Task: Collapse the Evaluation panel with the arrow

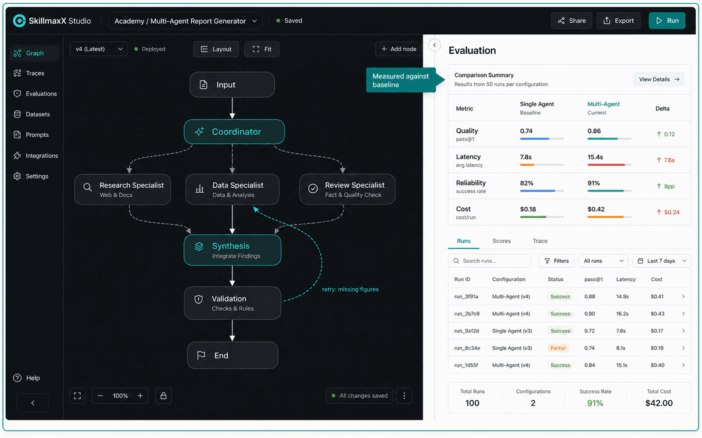Action: [434, 45]
